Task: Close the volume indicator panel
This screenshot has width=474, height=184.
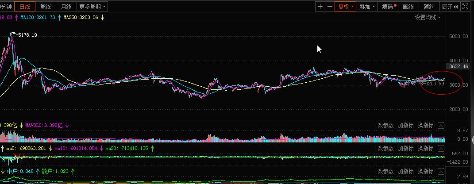Action: [x=441, y=125]
